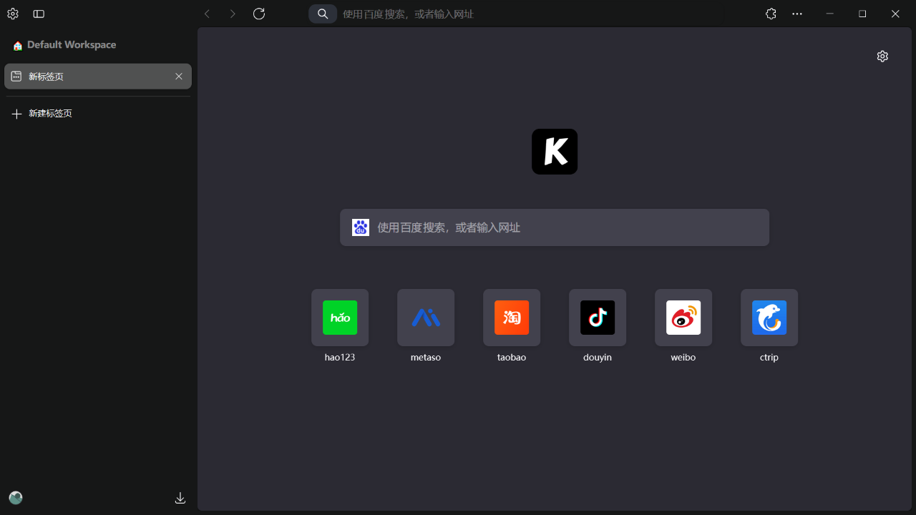Reload the current page

click(259, 14)
